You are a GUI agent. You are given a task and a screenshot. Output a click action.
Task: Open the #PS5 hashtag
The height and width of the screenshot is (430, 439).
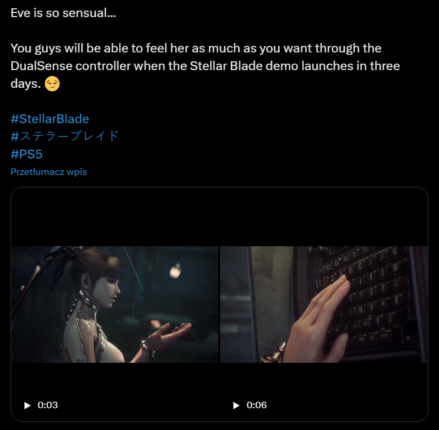click(x=27, y=154)
